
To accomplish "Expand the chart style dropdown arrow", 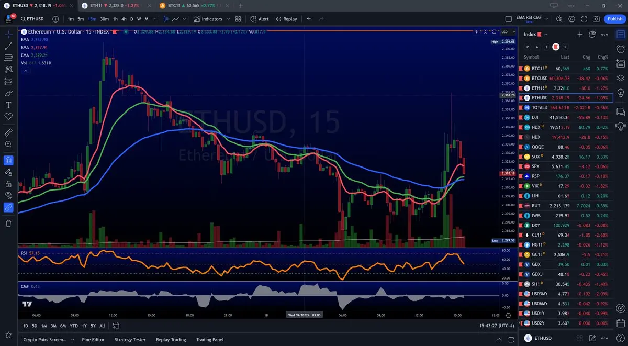I will coord(185,19).
